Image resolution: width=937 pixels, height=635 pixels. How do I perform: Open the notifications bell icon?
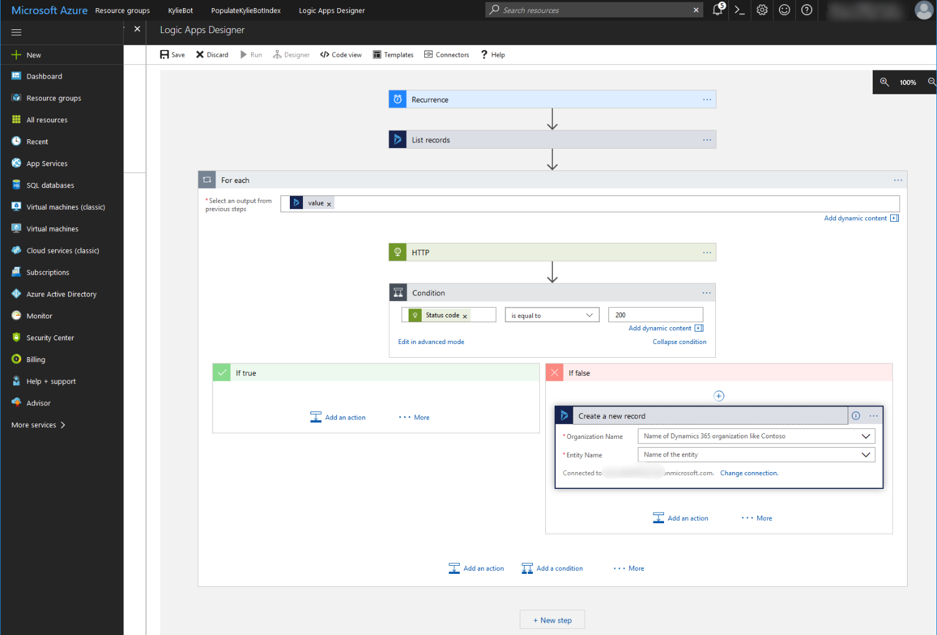[718, 9]
